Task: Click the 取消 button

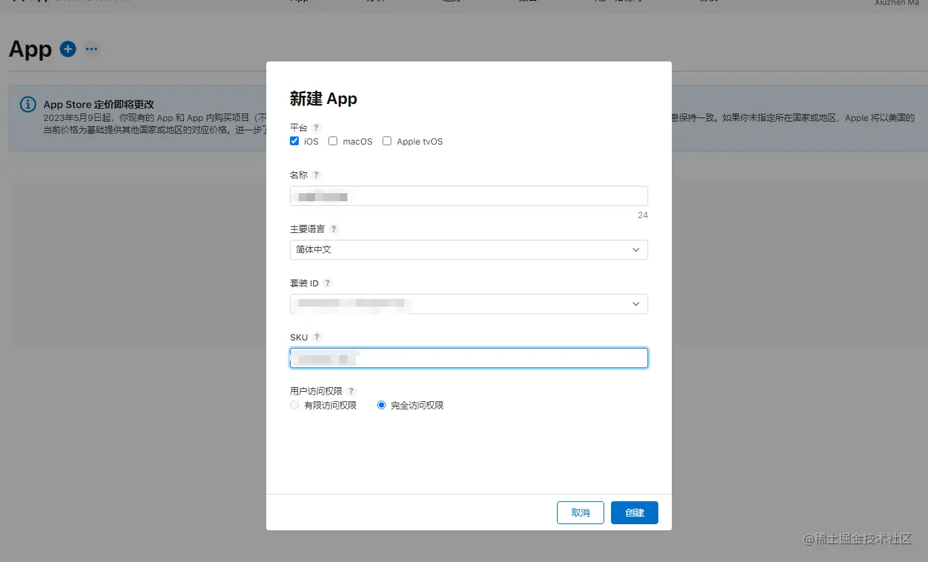Action: pyautogui.click(x=581, y=513)
